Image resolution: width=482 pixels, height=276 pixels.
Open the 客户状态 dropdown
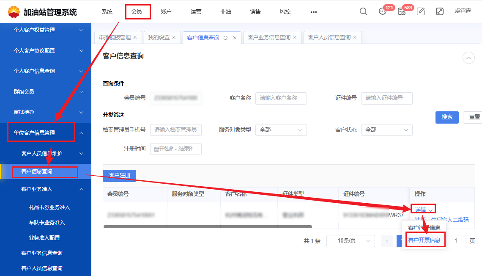point(386,130)
